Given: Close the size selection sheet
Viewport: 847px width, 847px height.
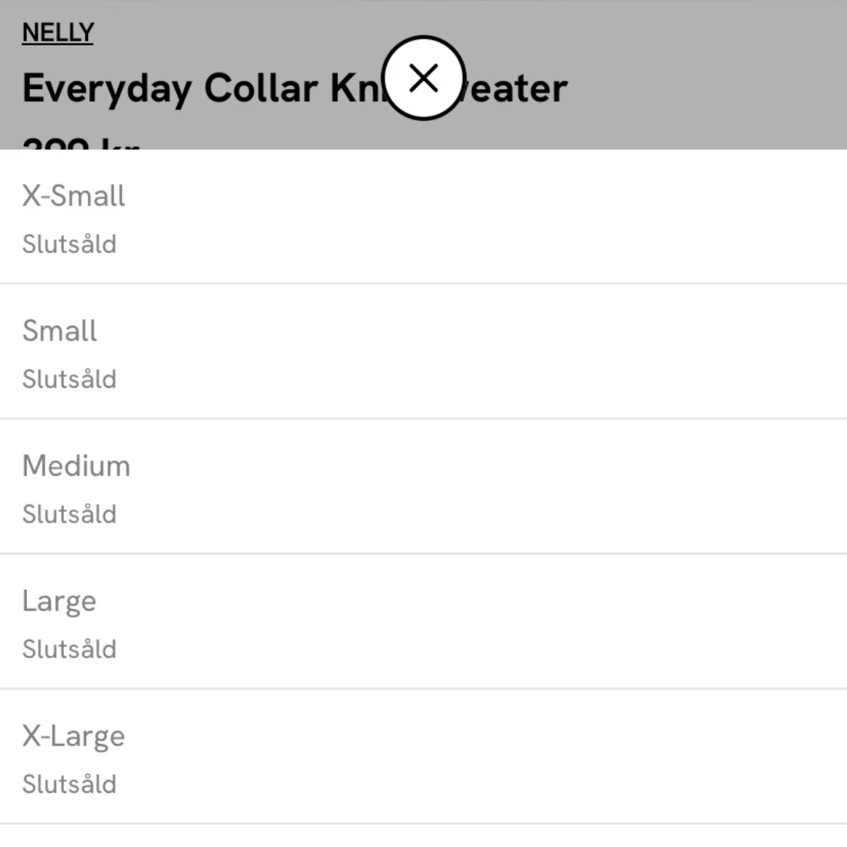Looking at the screenshot, I should 423,78.
